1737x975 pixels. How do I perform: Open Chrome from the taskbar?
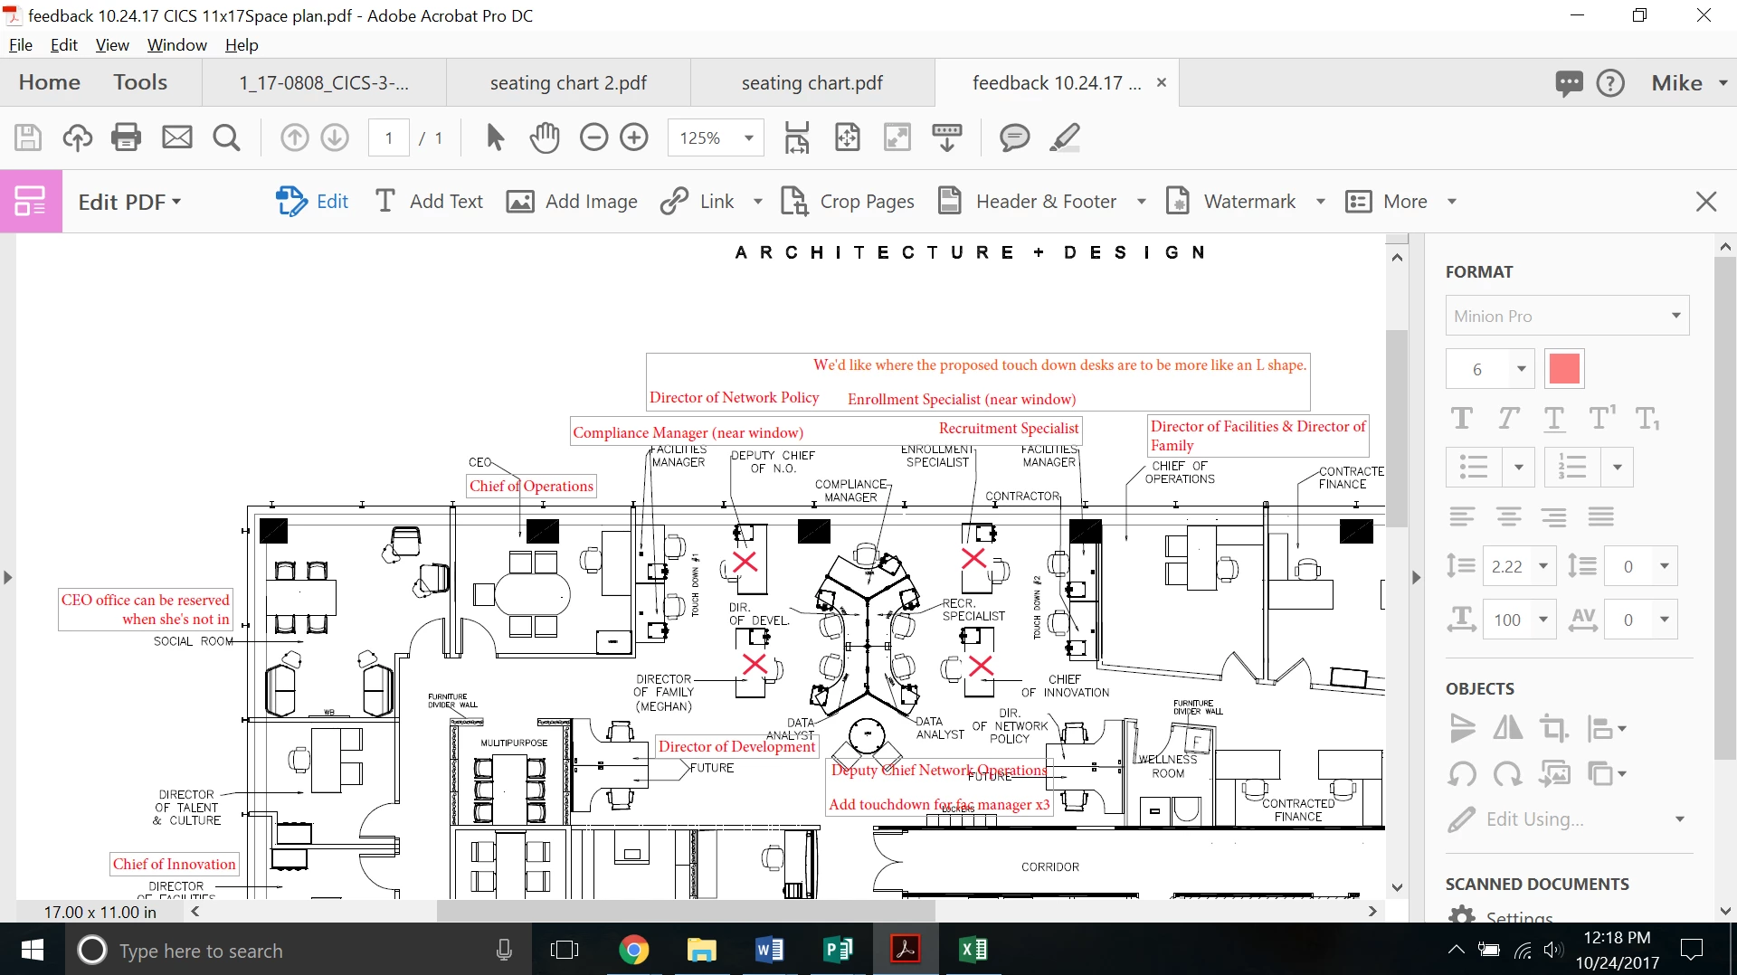(x=633, y=950)
